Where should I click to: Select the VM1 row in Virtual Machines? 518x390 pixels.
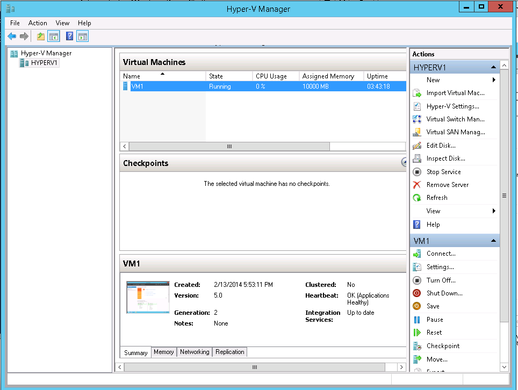coord(263,86)
